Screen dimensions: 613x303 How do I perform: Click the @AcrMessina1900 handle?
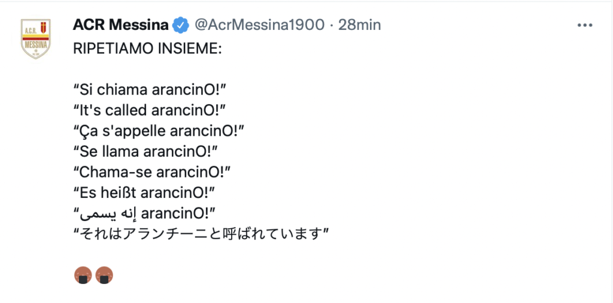tap(259, 25)
